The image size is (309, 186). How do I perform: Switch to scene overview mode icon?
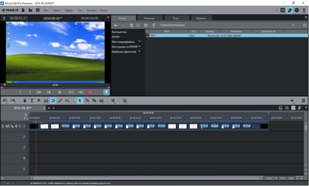287,108
